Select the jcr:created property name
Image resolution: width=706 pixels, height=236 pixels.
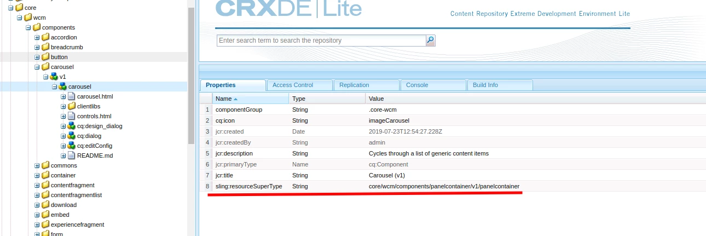click(230, 131)
